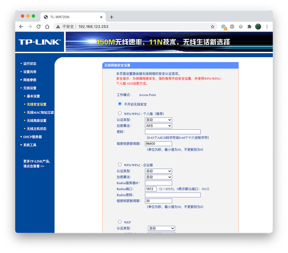Open the WEP 认证类型 dropdown
The image size is (288, 253).
click(161, 228)
